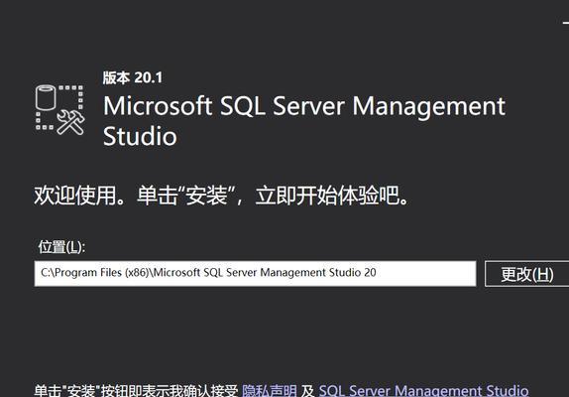The image size is (569, 397).
Task: Click the 版本 20.1 version text
Action: click(x=133, y=77)
